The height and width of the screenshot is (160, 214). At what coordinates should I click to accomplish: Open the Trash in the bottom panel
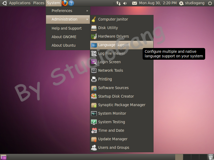tap(211, 157)
